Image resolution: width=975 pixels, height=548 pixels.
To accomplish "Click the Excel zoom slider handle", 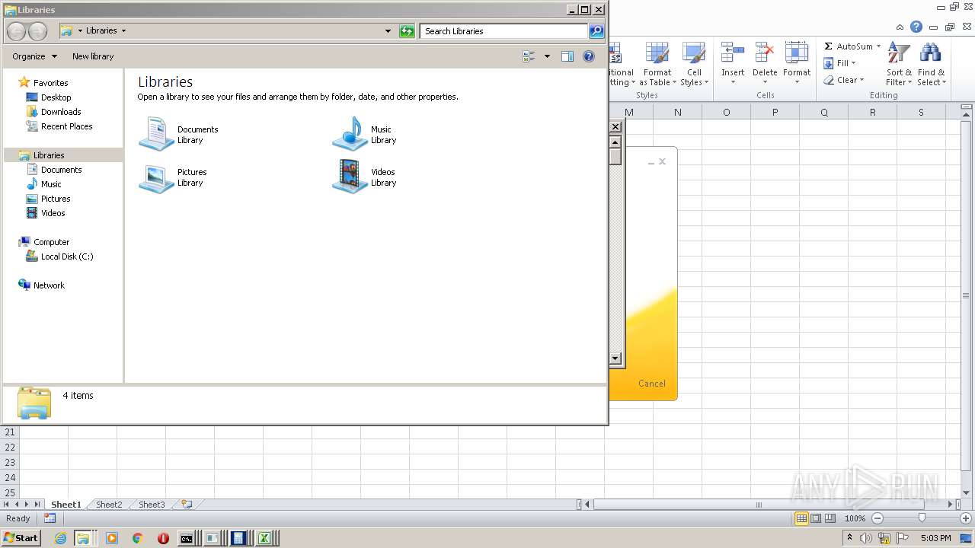I will click(922, 518).
